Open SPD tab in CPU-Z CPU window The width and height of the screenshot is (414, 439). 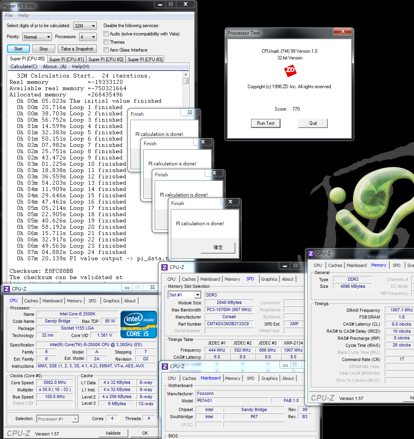(92, 301)
